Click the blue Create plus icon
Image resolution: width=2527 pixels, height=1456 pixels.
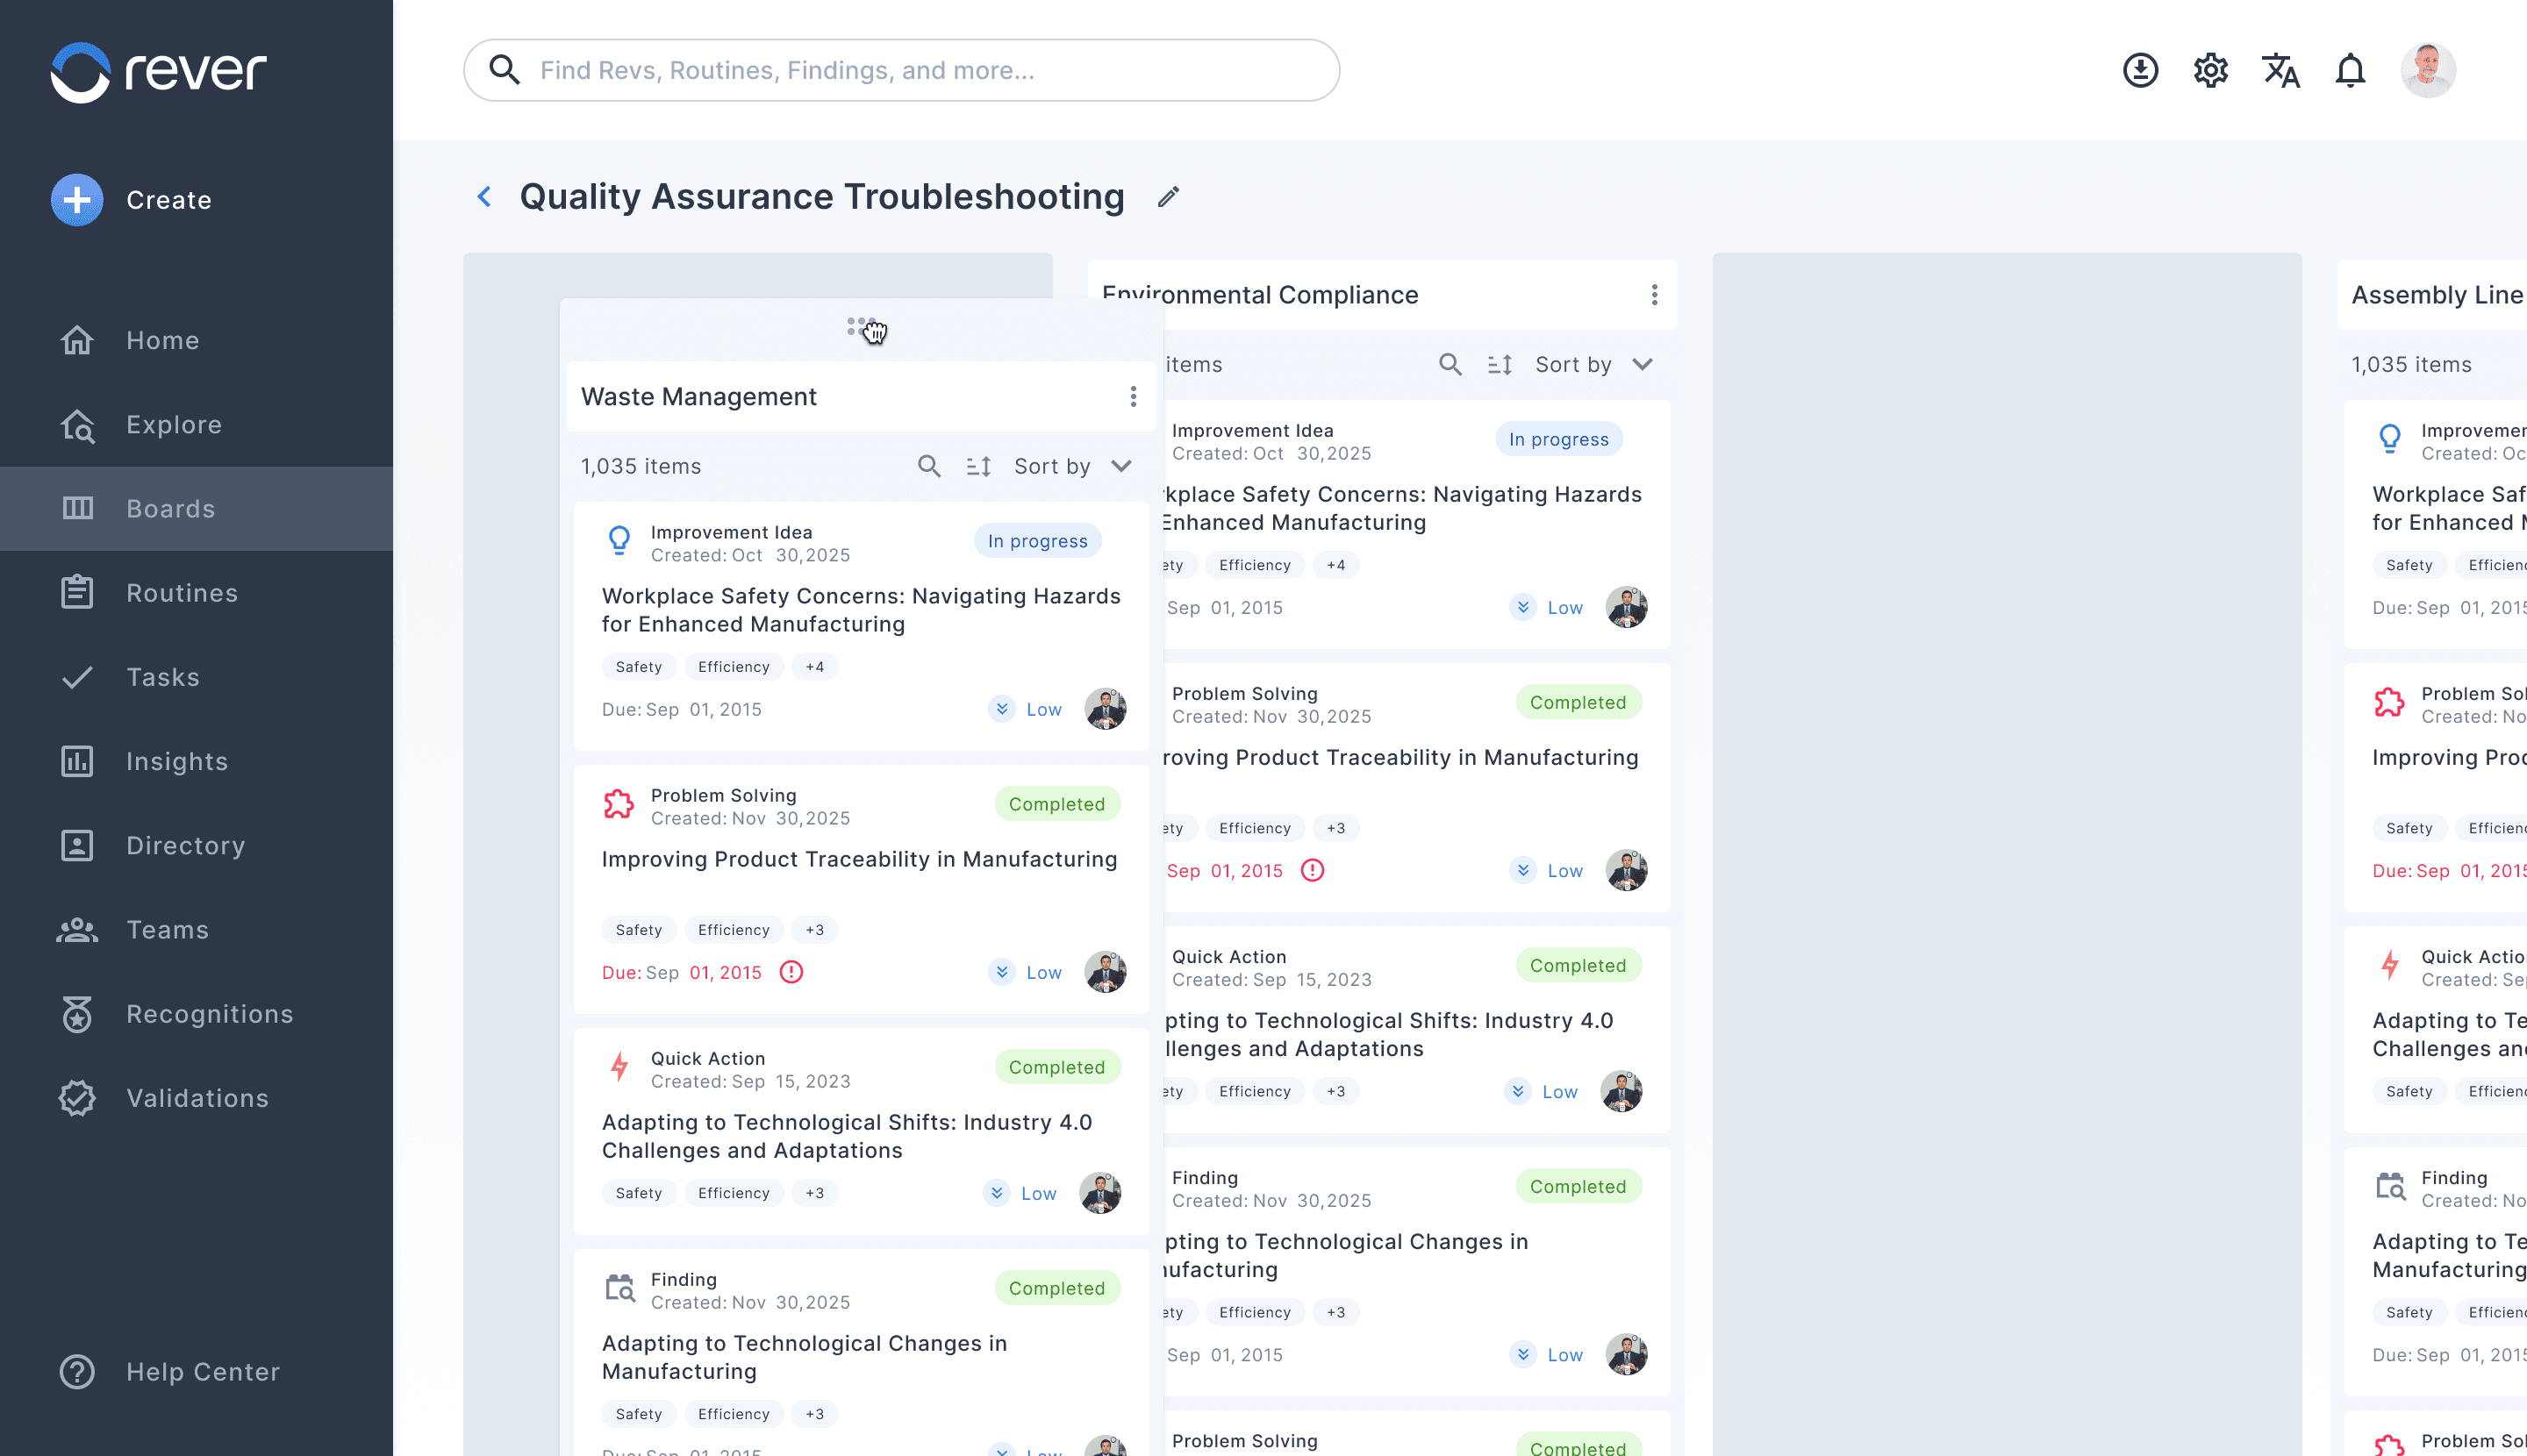coord(77,200)
